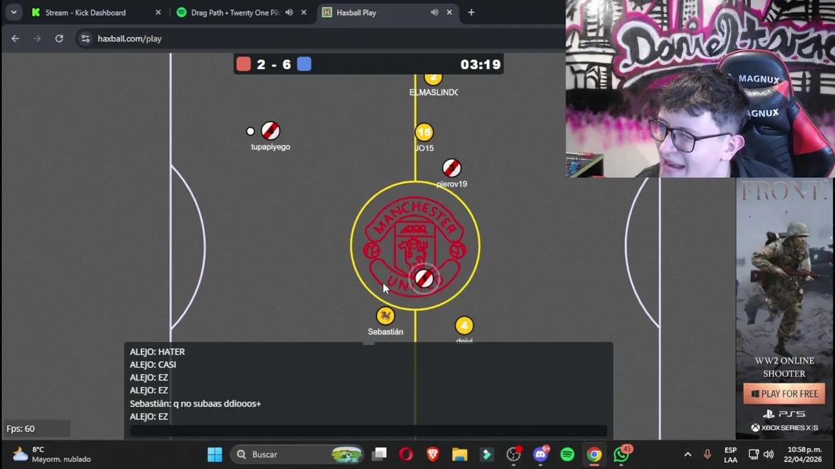
Task: Click the striped disc inside center circle
Action: point(424,279)
